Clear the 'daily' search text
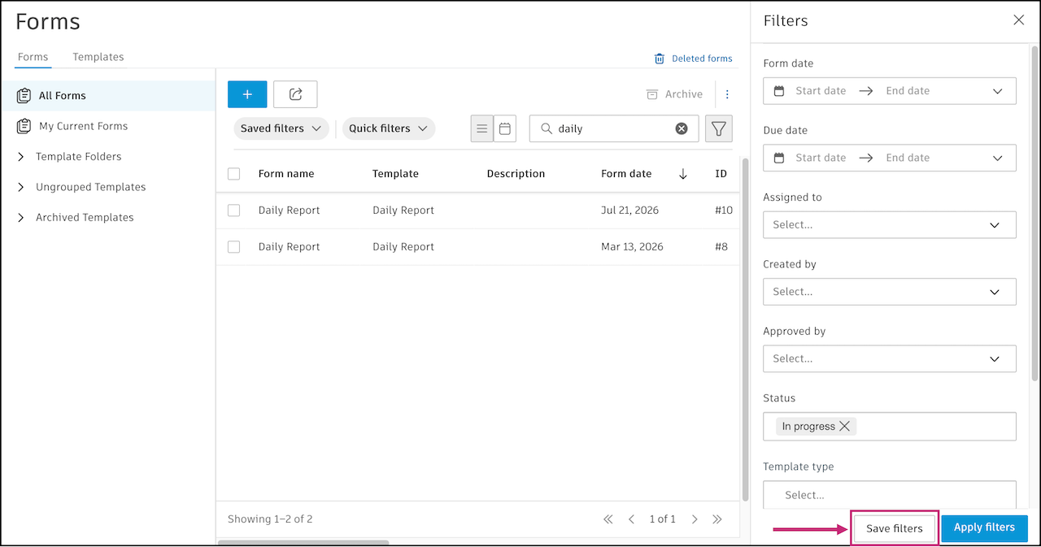Image resolution: width=1041 pixels, height=547 pixels. [682, 128]
